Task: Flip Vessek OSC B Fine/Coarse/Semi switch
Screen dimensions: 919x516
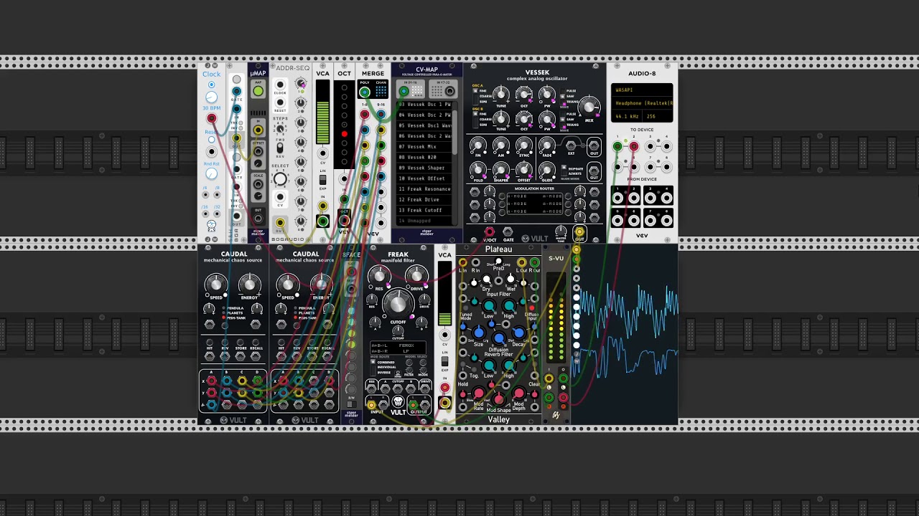Action: (x=475, y=118)
